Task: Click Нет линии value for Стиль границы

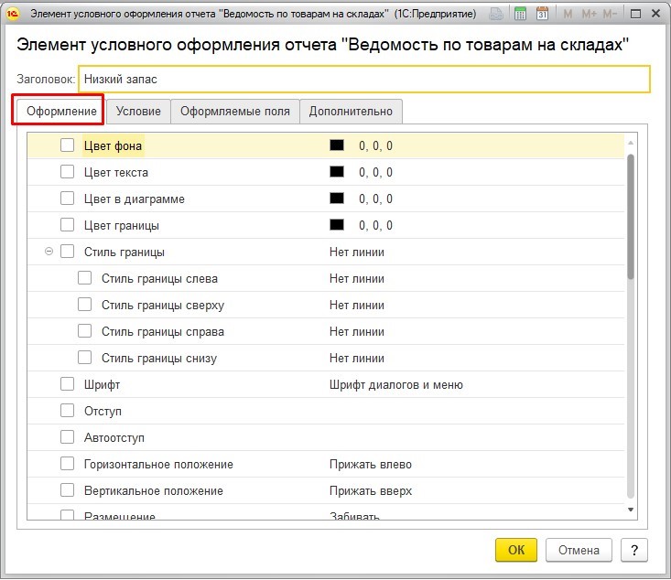Action: (357, 252)
